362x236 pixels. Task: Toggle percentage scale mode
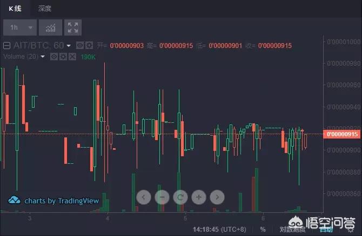click(263, 229)
